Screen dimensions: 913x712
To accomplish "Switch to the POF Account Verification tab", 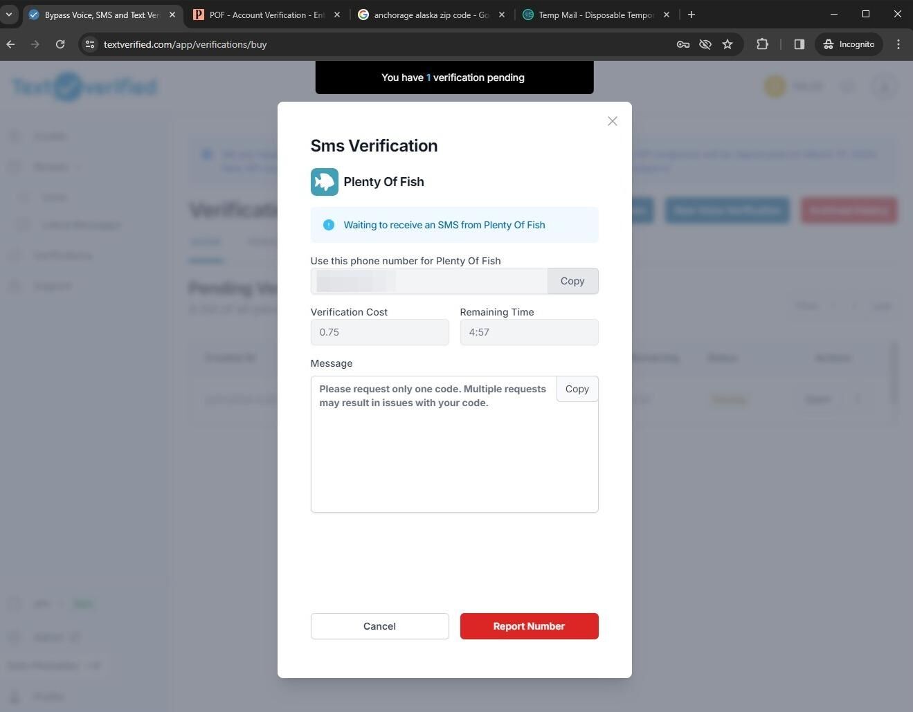I will point(266,15).
